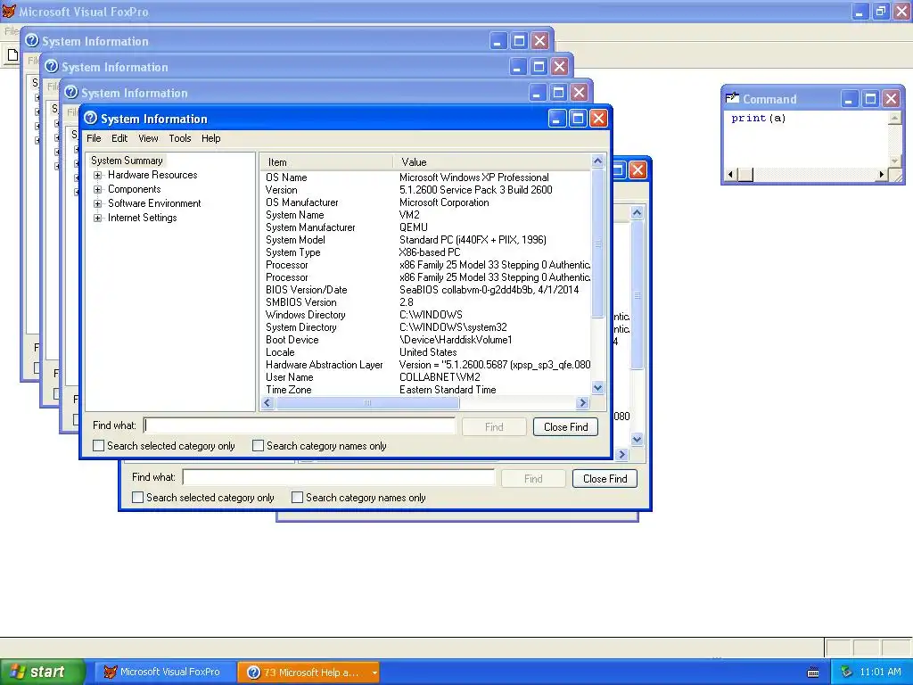The image size is (913, 685).
Task: Expand Internet Settings node
Action: tap(97, 218)
